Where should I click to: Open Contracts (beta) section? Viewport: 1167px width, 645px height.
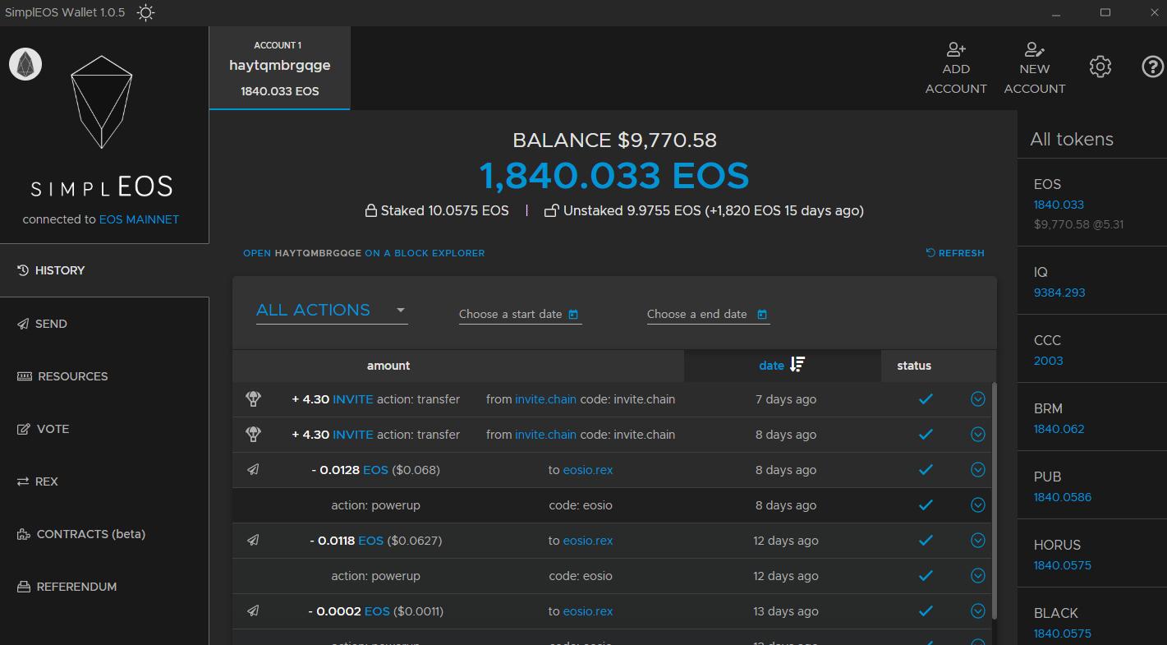pyautogui.click(x=104, y=534)
